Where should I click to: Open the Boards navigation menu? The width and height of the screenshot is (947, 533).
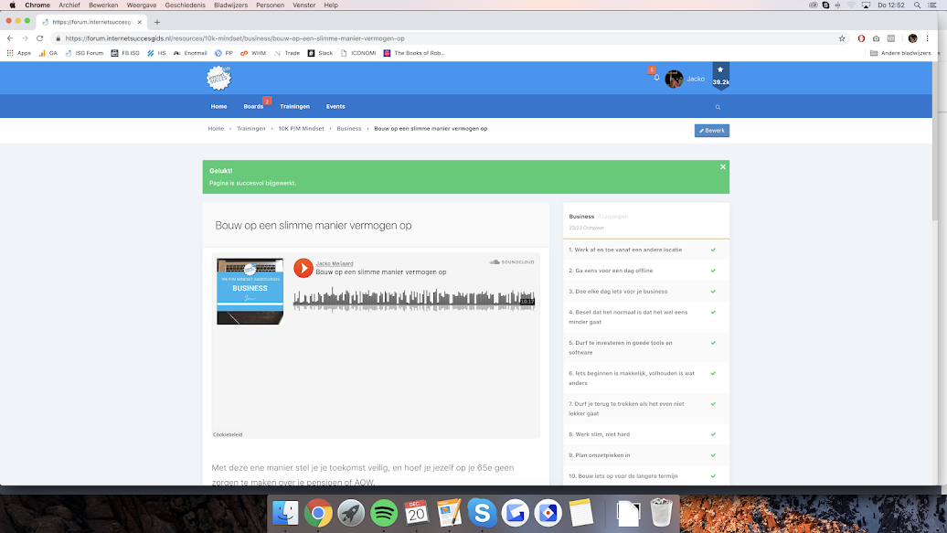click(x=253, y=107)
